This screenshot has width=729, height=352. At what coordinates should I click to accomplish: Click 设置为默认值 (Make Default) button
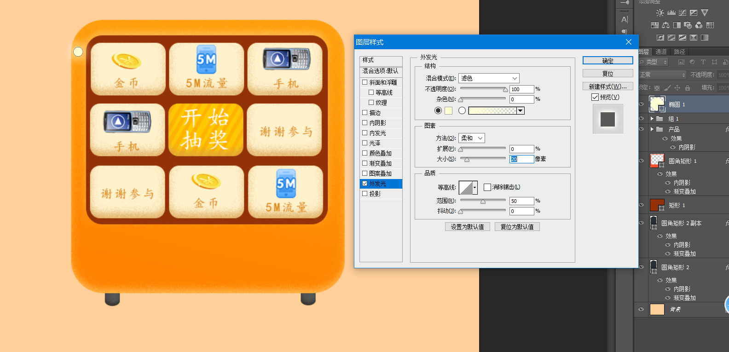point(468,227)
